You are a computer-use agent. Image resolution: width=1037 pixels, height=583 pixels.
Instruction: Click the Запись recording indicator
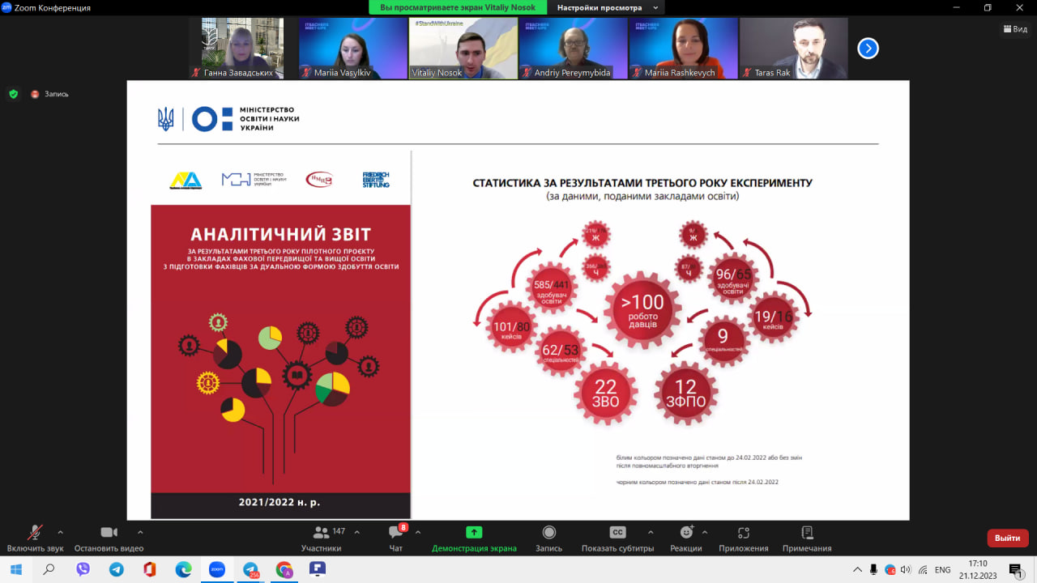(50, 94)
